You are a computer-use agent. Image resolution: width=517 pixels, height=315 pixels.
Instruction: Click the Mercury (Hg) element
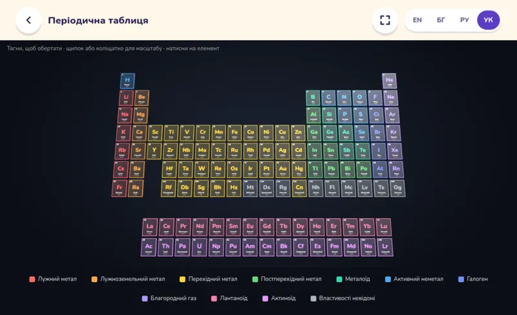(299, 169)
